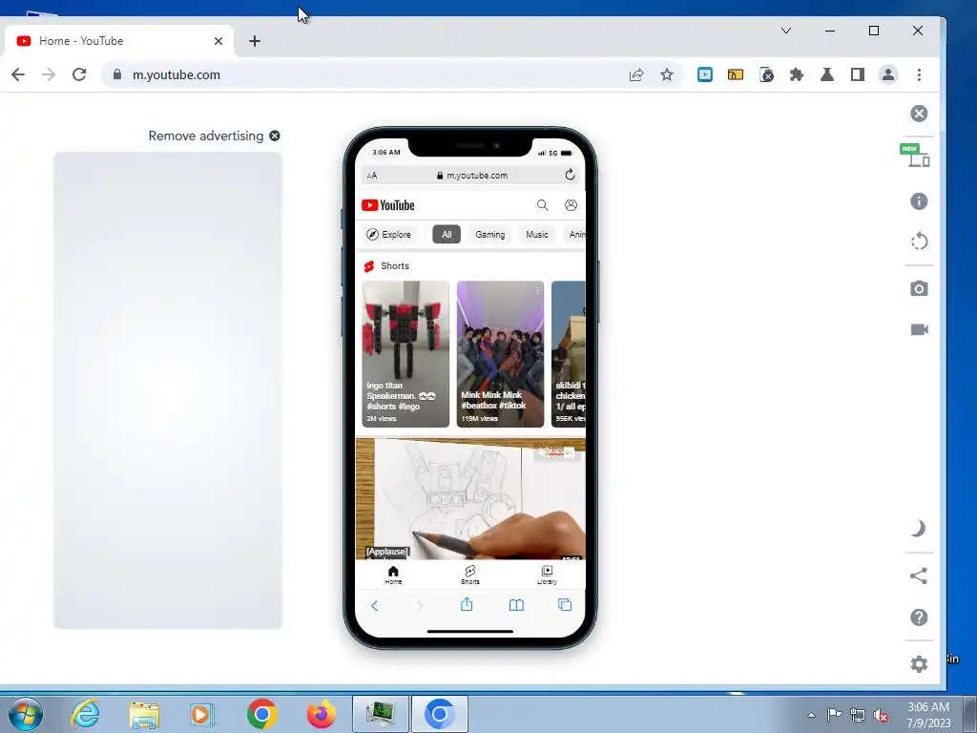The width and height of the screenshot is (977, 733).
Task: Open the Library tab in bottom navigation
Action: coord(547,575)
